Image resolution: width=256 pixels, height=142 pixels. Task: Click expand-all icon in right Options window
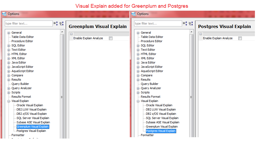coord(185,23)
